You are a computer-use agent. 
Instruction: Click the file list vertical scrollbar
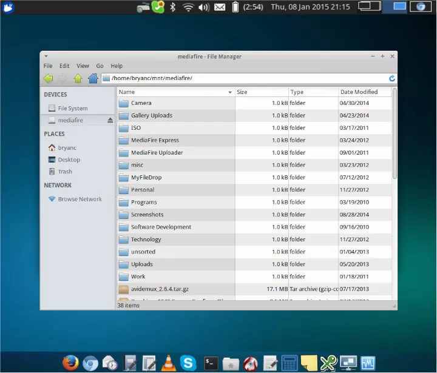pyautogui.click(x=395, y=133)
